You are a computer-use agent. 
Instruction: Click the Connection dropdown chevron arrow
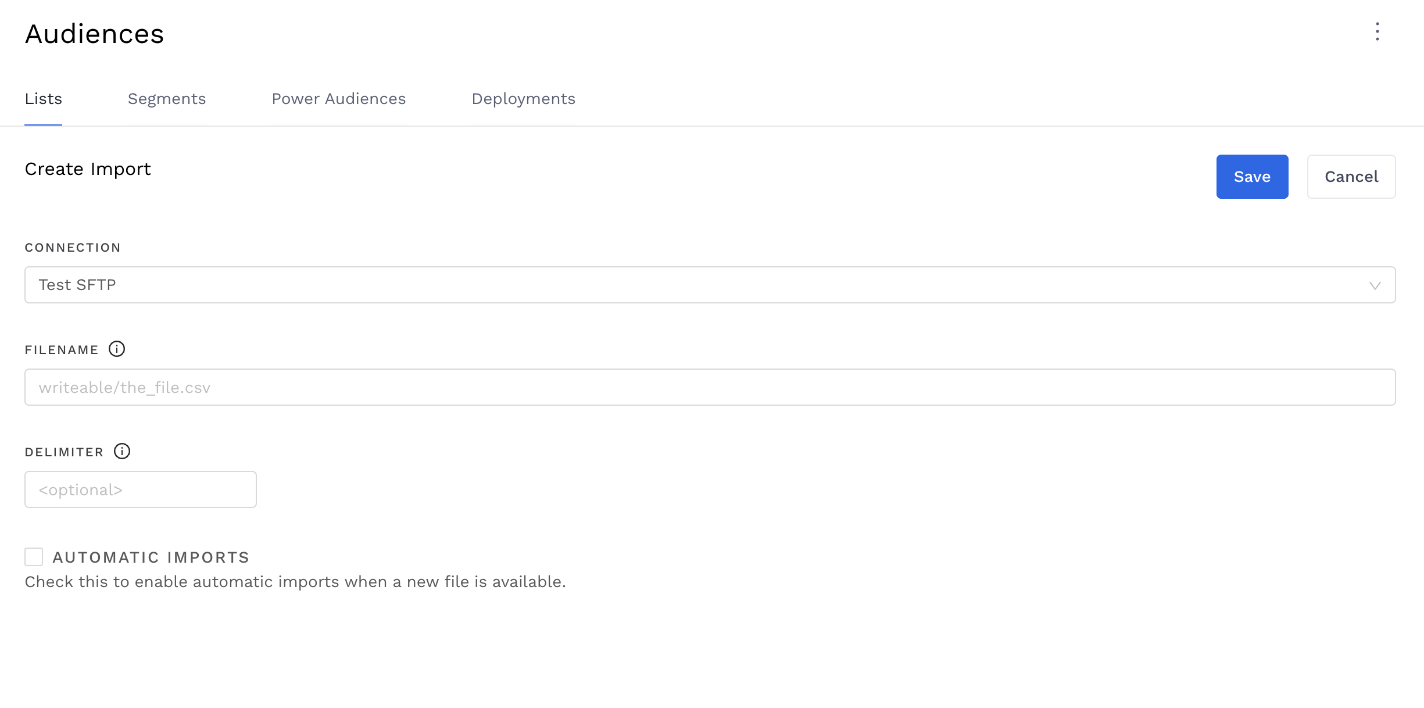[1375, 285]
